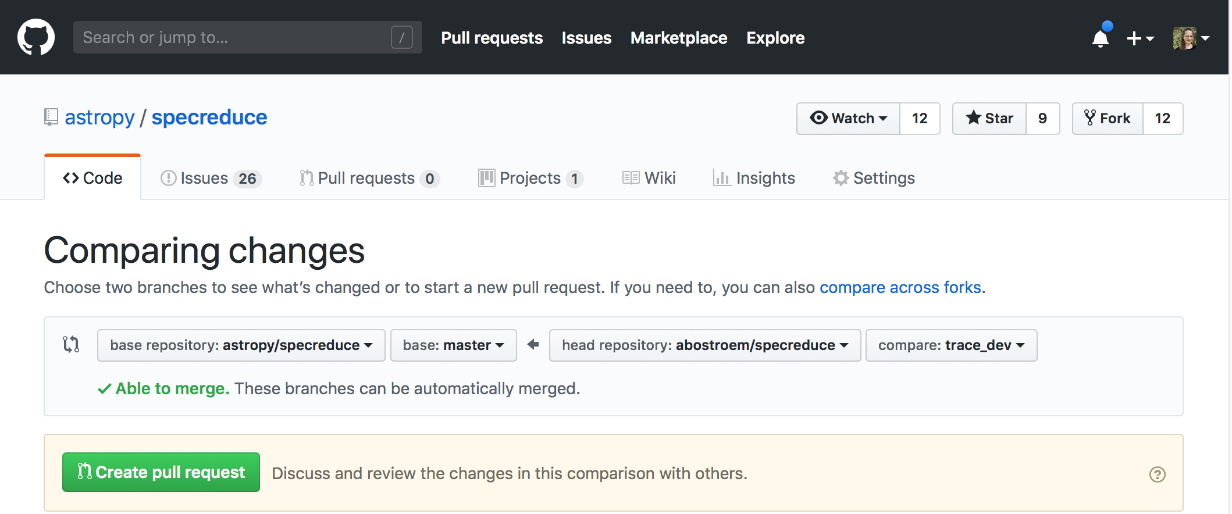Open the Insights tab
Viewport: 1232px width, 514px height.
(x=754, y=179)
